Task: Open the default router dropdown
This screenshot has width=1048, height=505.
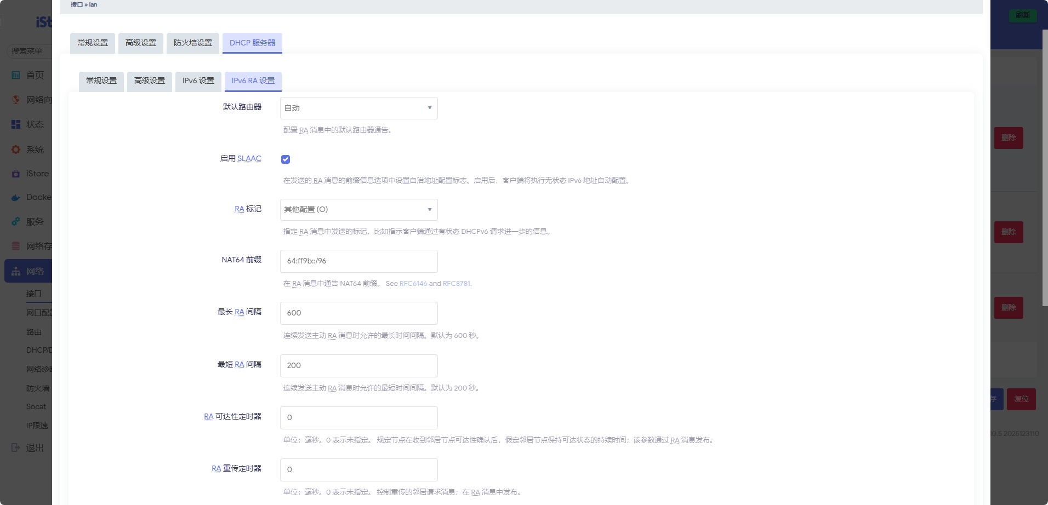Action: (x=358, y=108)
